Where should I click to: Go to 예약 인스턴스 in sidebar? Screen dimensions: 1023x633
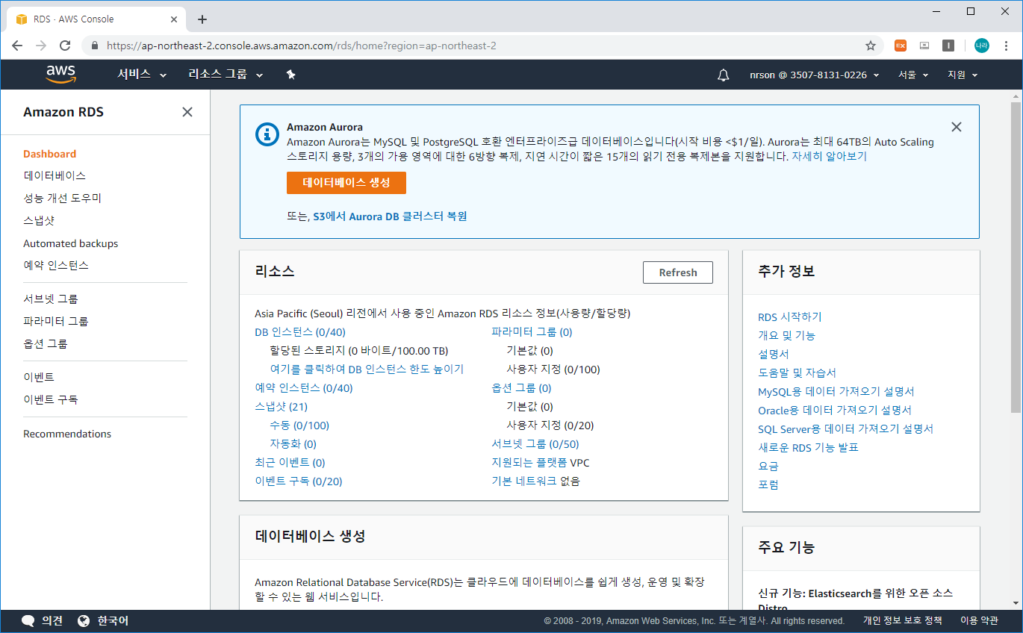point(56,265)
